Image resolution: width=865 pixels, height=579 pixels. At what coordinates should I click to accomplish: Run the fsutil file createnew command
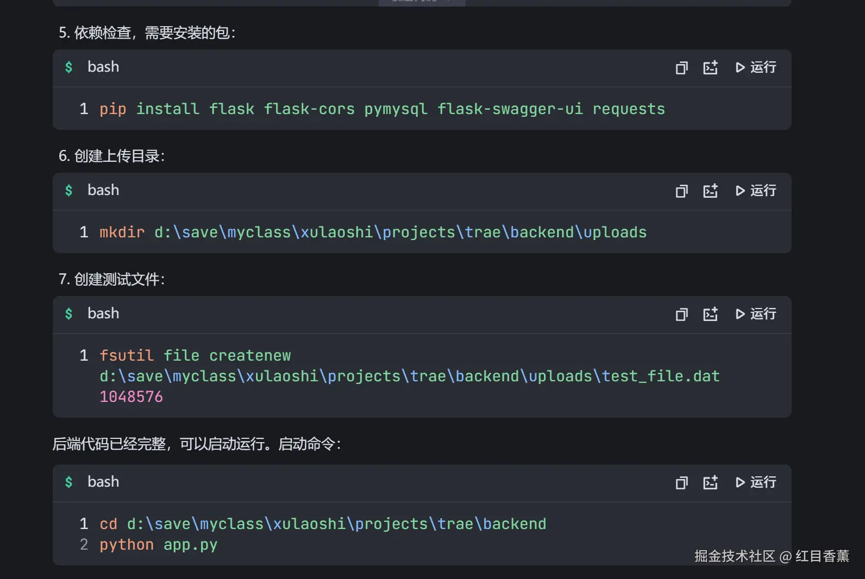coord(756,314)
